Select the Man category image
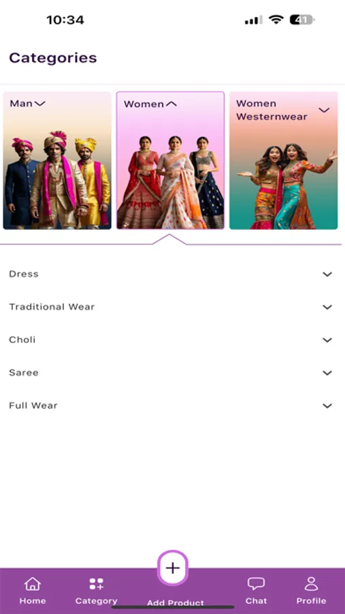Screen dimensions: 345x614 pos(57,160)
